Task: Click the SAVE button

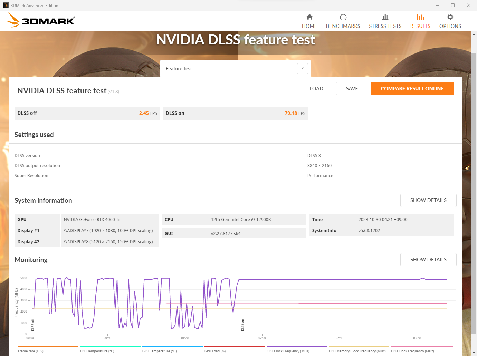Action: click(352, 89)
